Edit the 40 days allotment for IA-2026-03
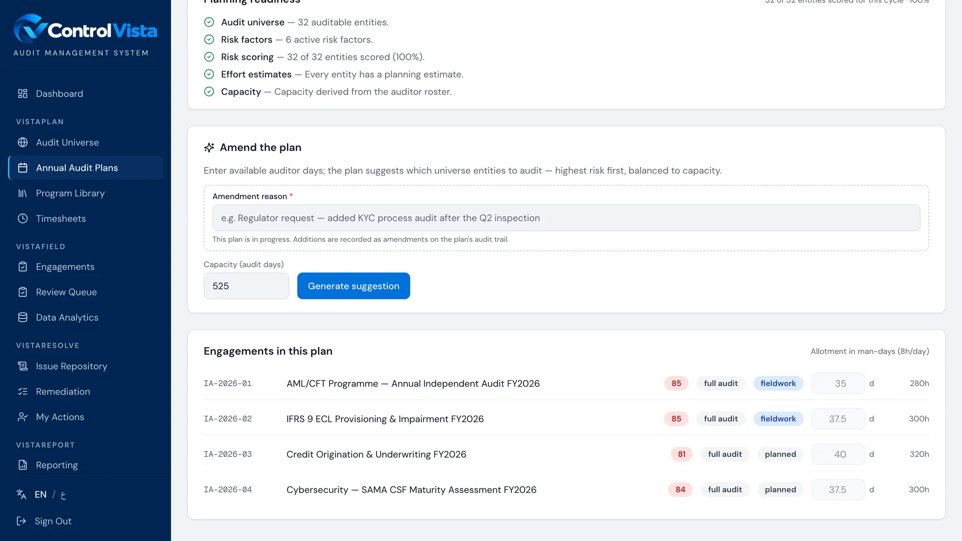The image size is (962, 541). click(838, 454)
